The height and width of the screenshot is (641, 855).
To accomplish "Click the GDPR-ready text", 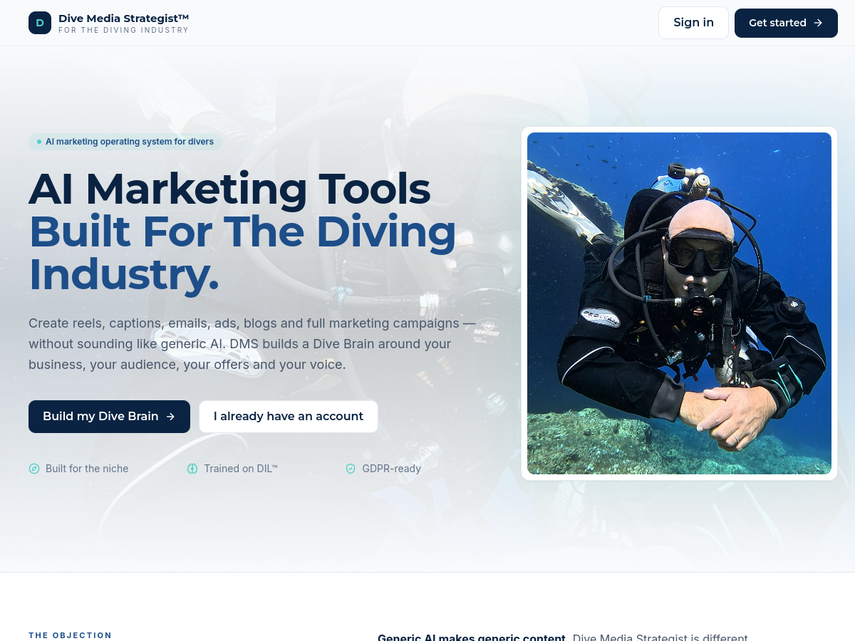I will [391, 469].
